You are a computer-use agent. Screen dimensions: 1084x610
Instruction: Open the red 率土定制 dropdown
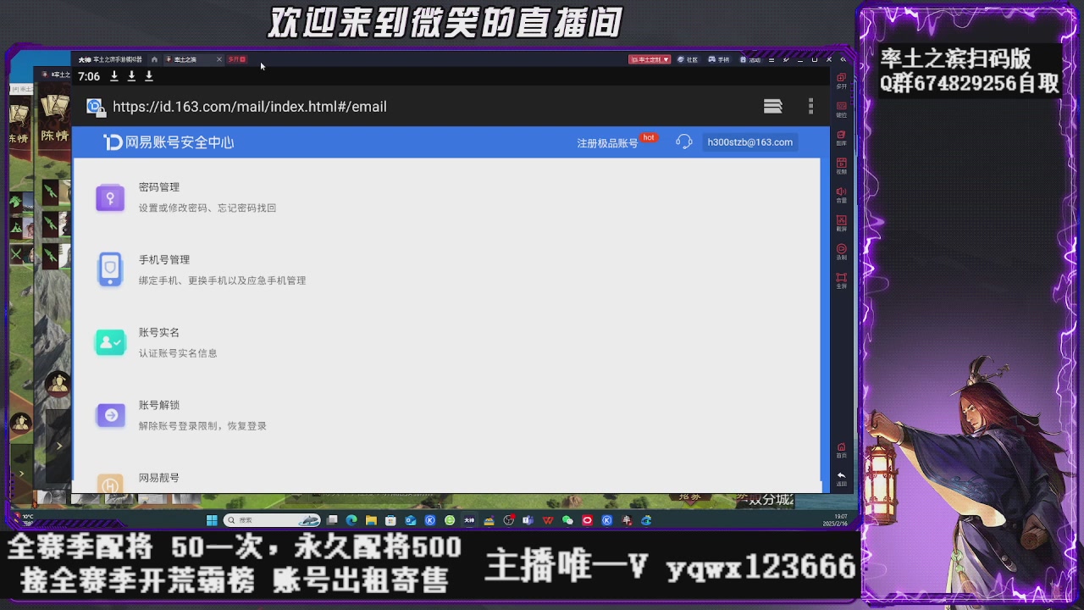point(650,59)
